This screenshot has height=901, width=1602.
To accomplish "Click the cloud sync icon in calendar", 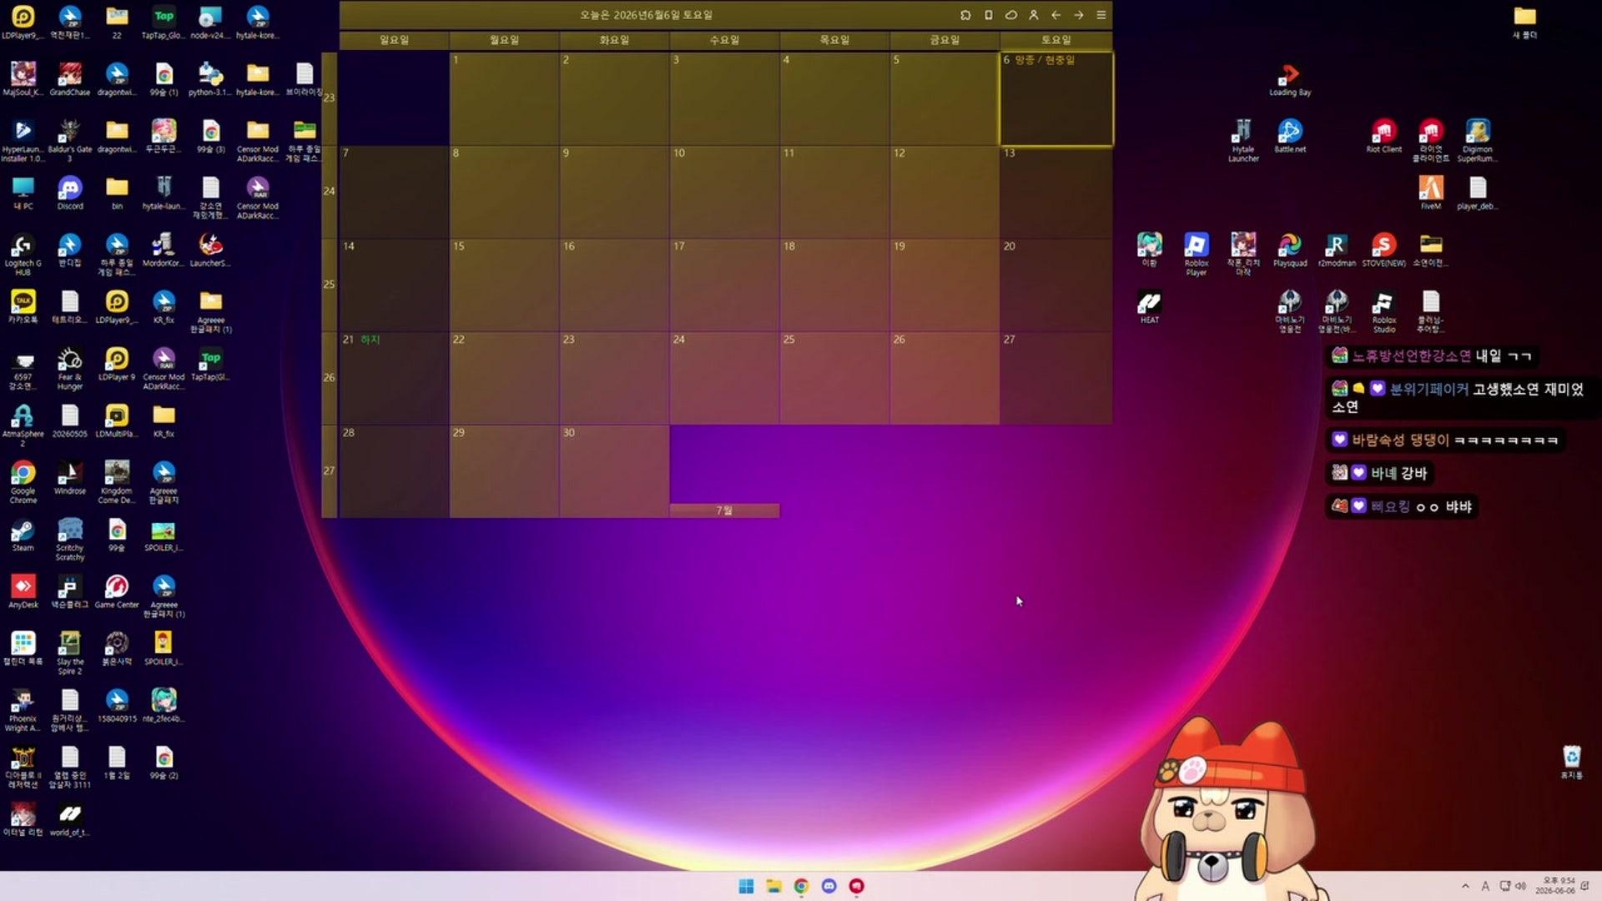I will (1011, 15).
